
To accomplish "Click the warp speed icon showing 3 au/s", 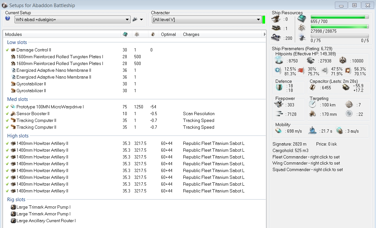I will (x=339, y=131).
